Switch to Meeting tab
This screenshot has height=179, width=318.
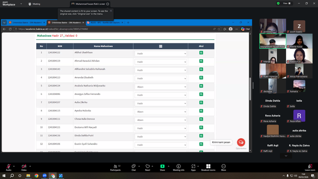pyautogui.click(x=34, y=4)
